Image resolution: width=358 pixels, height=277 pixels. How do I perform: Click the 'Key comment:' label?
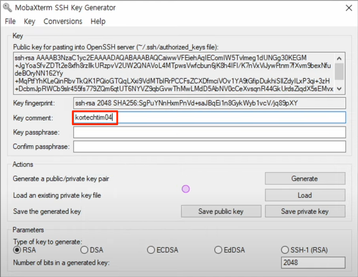(x=33, y=118)
